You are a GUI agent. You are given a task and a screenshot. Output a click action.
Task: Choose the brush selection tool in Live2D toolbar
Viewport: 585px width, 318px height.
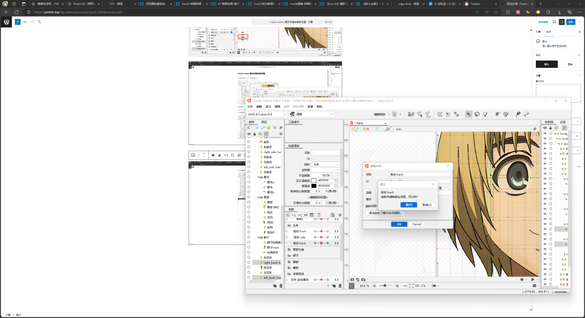(485, 114)
